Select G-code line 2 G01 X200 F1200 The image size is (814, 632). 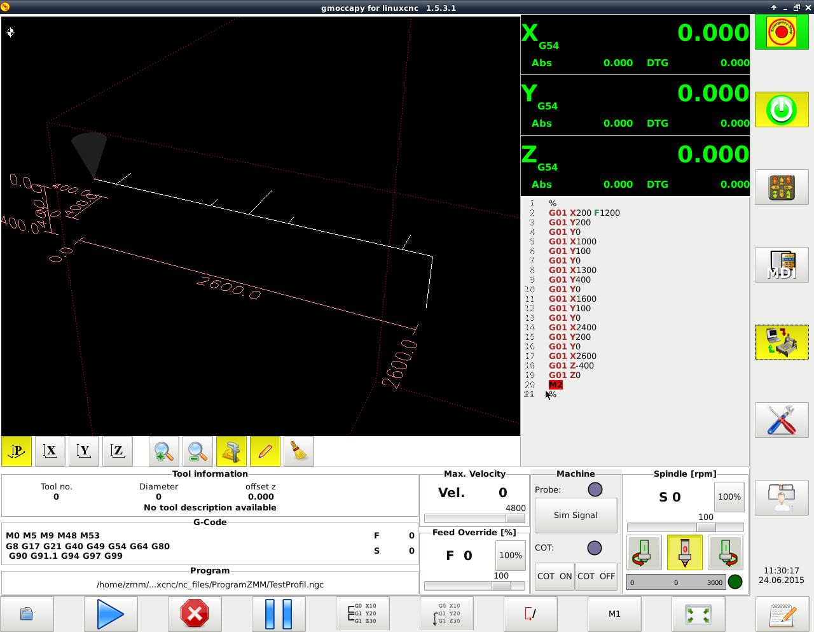click(x=584, y=213)
